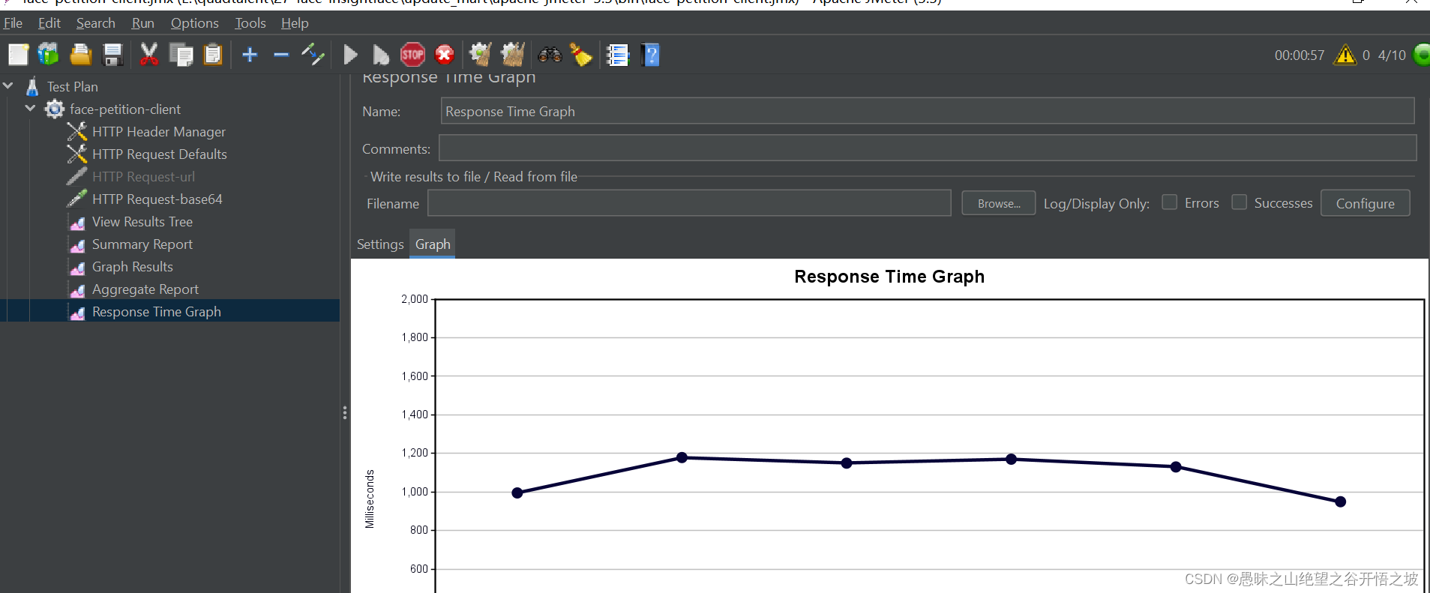Screen dimensions: 1430x593
Task: Click the Toggle enable/disable icon
Action: coord(313,55)
